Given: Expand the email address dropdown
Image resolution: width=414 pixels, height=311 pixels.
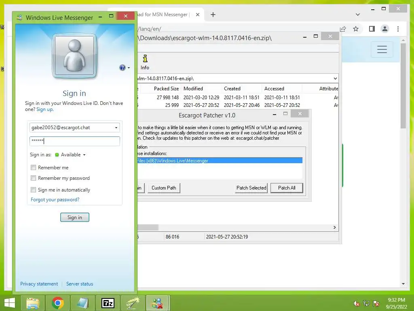Looking at the screenshot, I should click(116, 128).
